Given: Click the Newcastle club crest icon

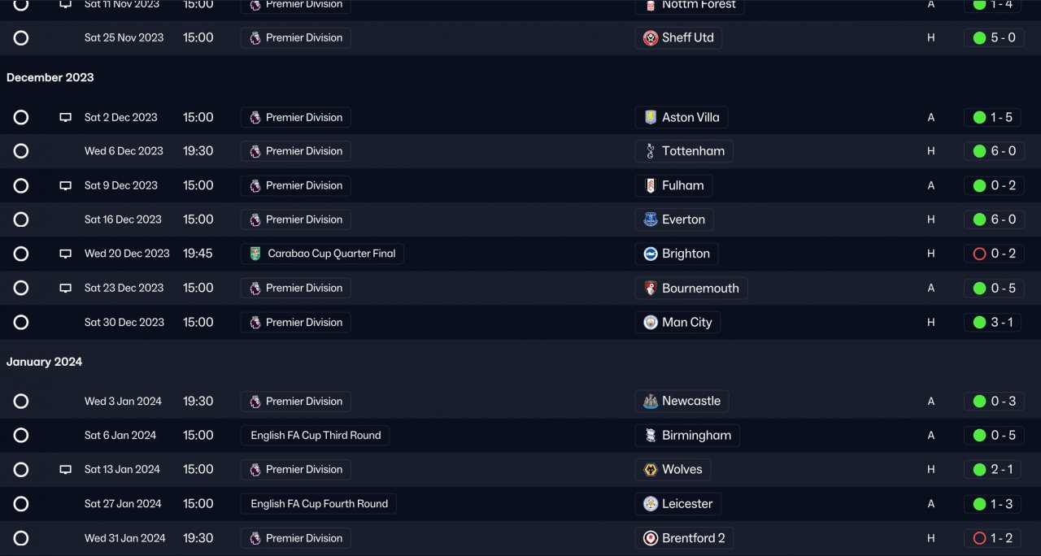Looking at the screenshot, I should tap(651, 401).
